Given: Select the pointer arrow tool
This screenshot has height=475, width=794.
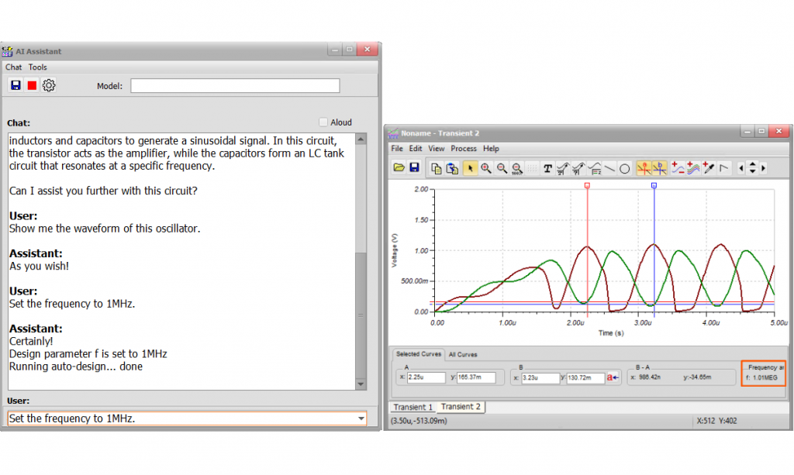Looking at the screenshot, I should (x=469, y=168).
